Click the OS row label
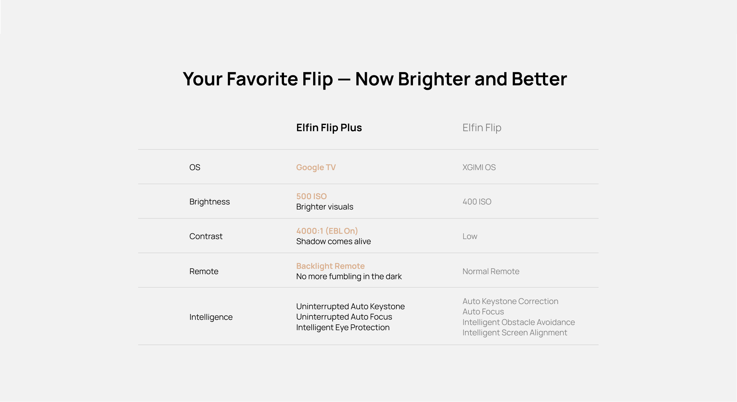This screenshot has width=737, height=402. click(x=195, y=167)
